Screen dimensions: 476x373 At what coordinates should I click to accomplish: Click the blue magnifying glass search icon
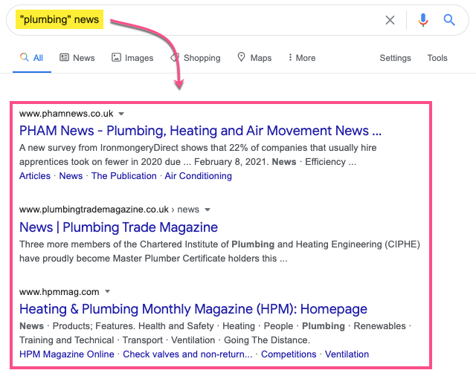click(449, 20)
